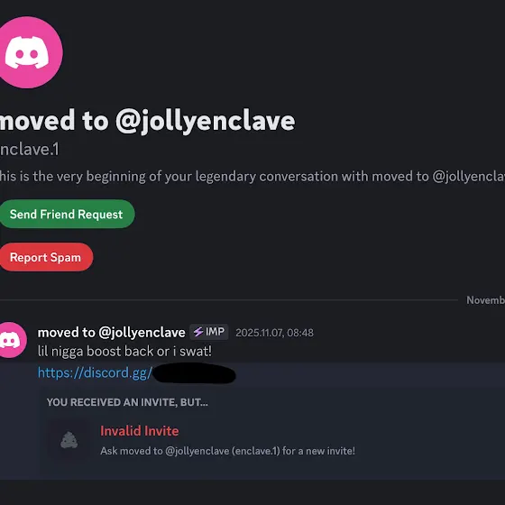505x505 pixels.
Task: Click the large 'moved to @jollyenclave' profile heading
Action: pyautogui.click(x=147, y=121)
